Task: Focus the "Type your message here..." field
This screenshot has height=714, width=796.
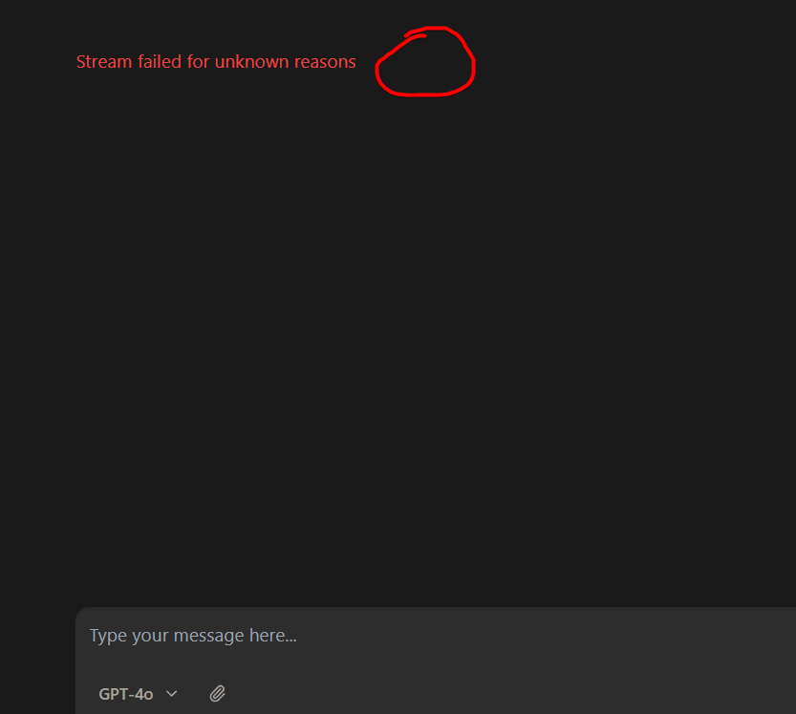Action: tap(436, 636)
